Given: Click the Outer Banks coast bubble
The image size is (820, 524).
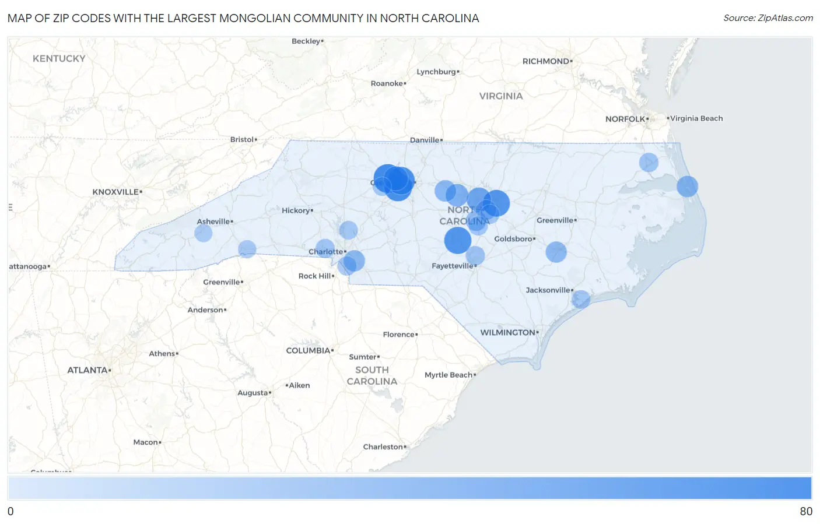Looking at the screenshot, I should coord(687,187).
